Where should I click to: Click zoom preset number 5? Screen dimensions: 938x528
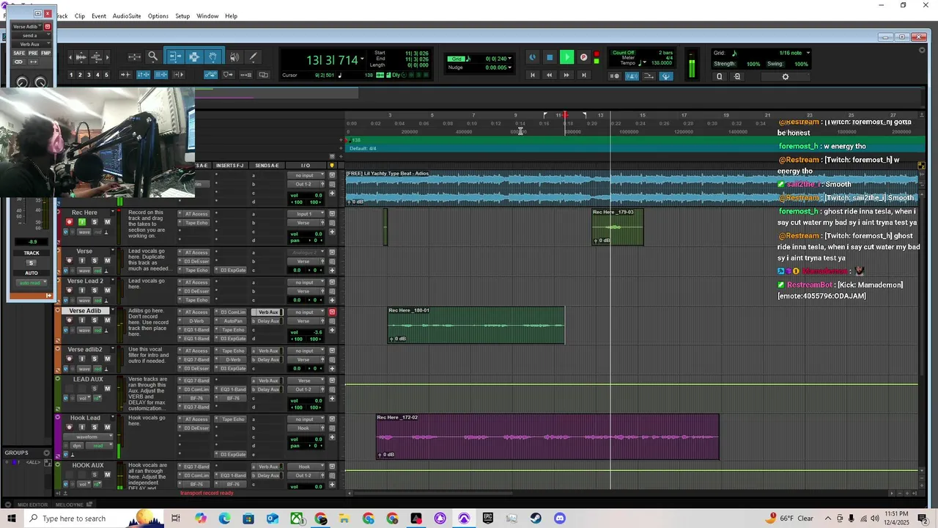pos(106,75)
